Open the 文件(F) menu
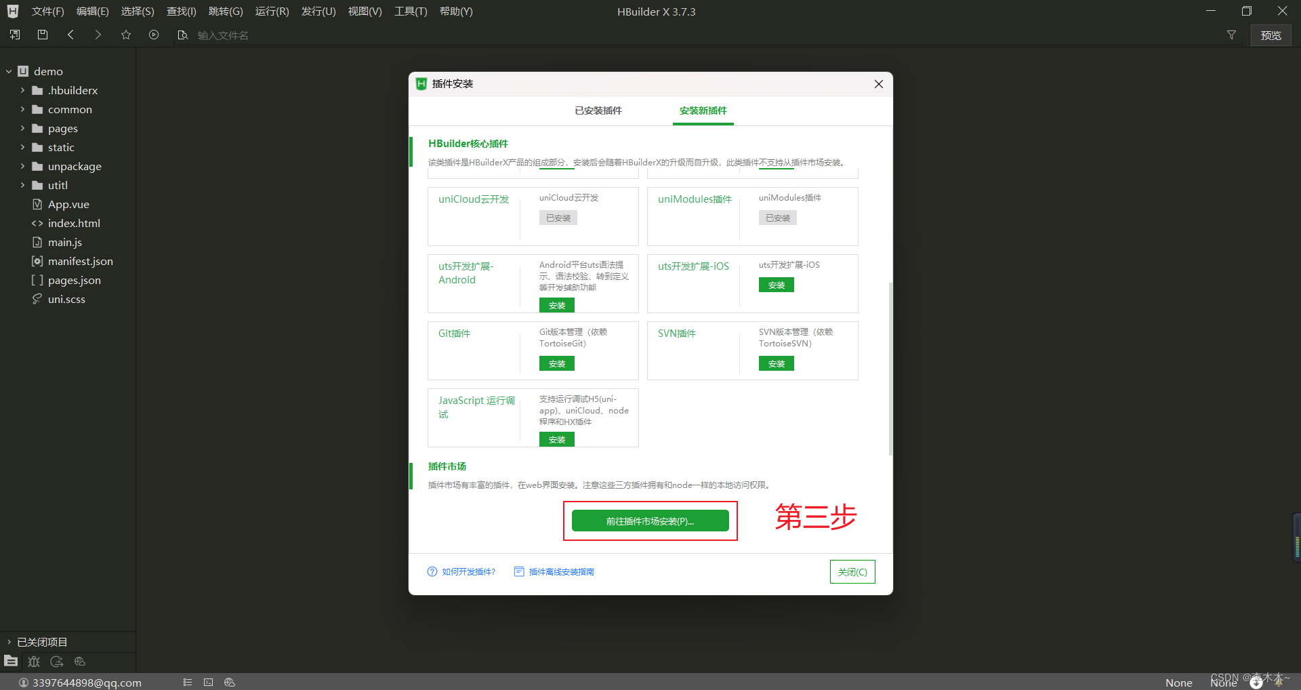The image size is (1301, 690). coord(47,12)
